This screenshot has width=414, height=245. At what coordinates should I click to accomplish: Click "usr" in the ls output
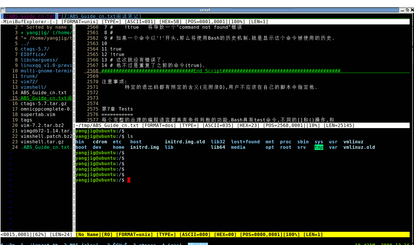[x=333, y=142]
